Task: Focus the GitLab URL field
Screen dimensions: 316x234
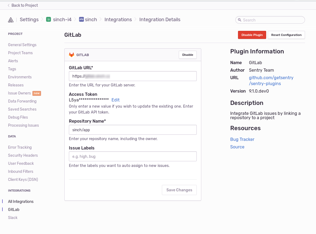Action: click(x=133, y=76)
